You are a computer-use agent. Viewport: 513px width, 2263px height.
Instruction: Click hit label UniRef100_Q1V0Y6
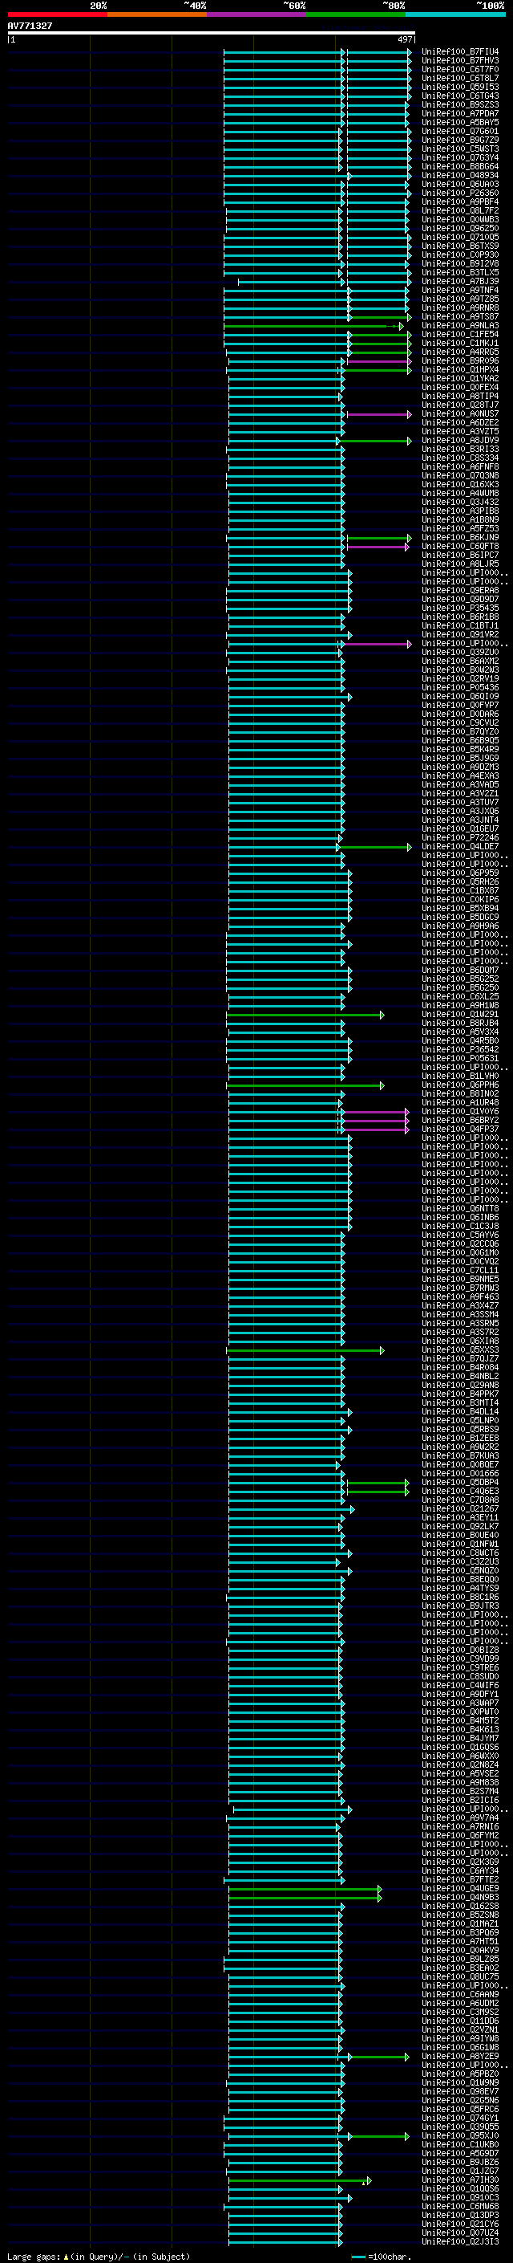[460, 1111]
